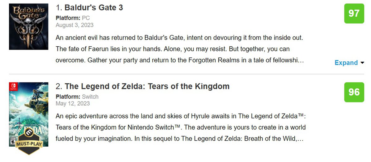Click the August 3, 2023 release date
This screenshot has height=162, width=371.
[75, 25]
